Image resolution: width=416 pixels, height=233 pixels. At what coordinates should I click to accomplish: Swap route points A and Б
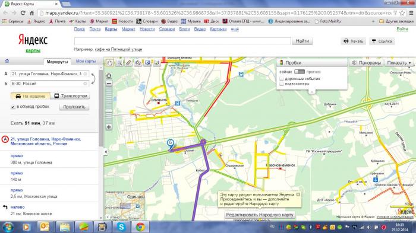[93, 79]
